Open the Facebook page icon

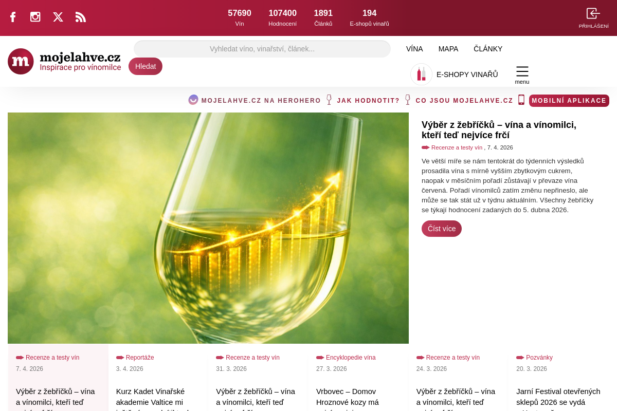point(13,17)
